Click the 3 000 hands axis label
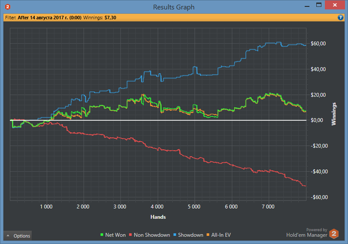The height and width of the screenshot is (244, 348). click(x=120, y=207)
